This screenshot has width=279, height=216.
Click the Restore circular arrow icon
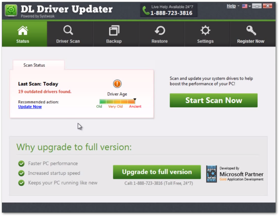(x=160, y=31)
